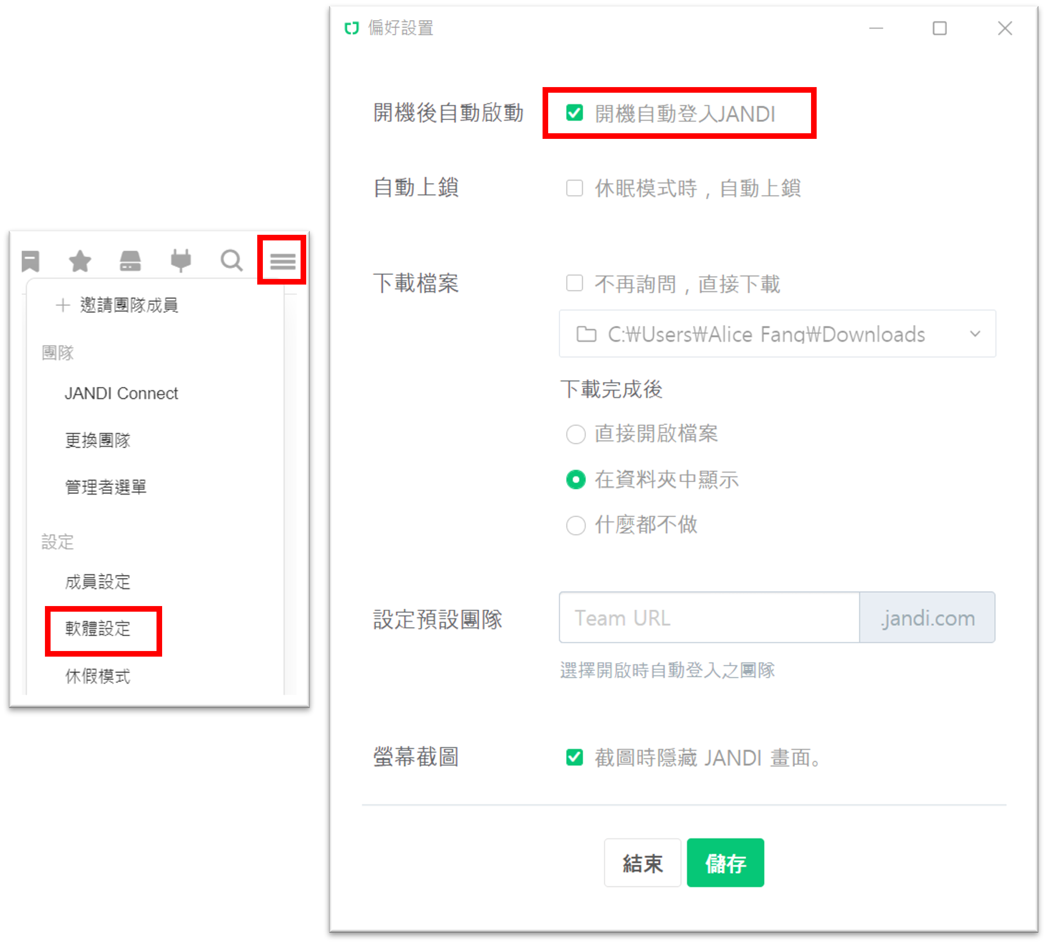Click the .jandi.com domain suffix

coord(927,618)
